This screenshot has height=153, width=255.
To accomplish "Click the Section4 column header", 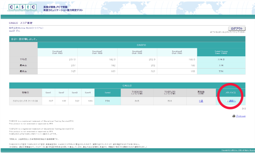I will (x=177, y=52).
